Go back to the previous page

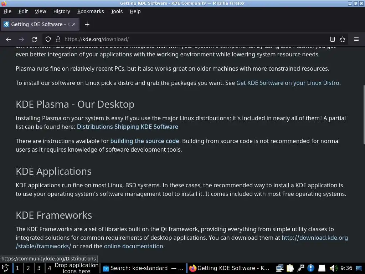coord(9,39)
